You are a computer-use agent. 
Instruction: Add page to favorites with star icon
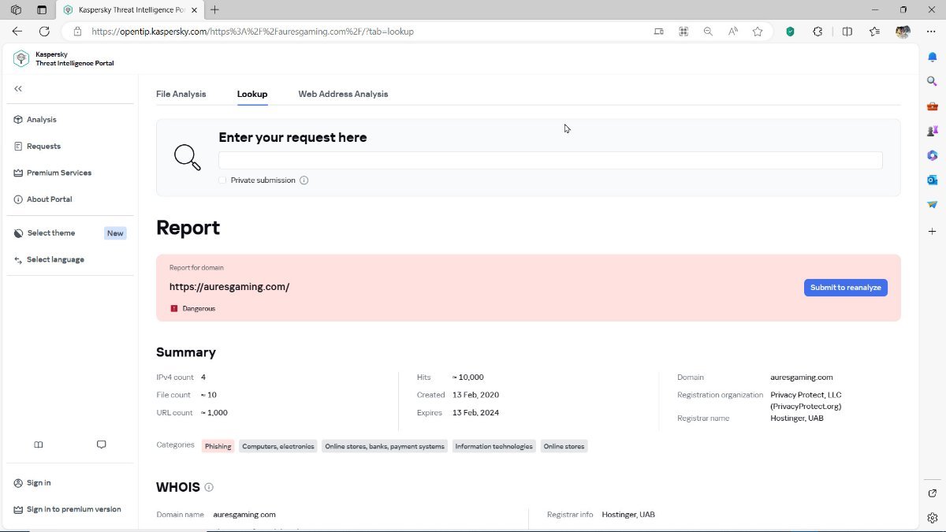click(x=758, y=32)
